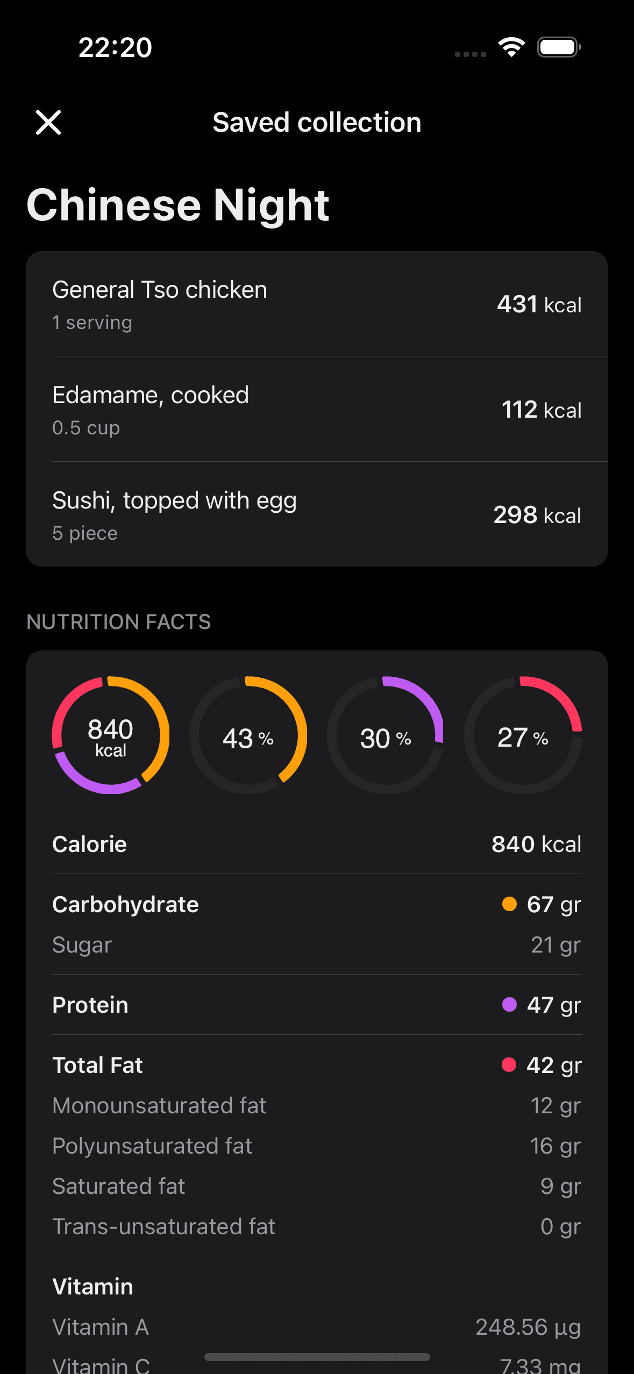634x1374 pixels.
Task: Open Sushi, topped with egg entry
Action: click(317, 514)
